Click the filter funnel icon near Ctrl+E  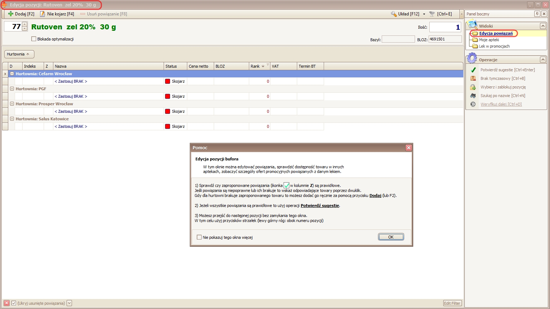click(x=432, y=14)
